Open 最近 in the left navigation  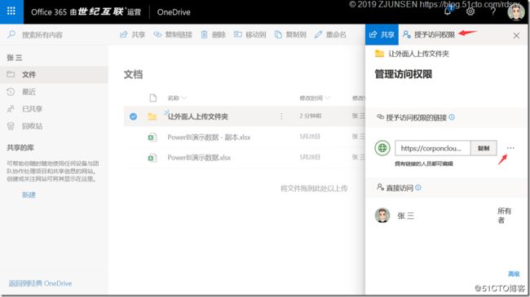pyautogui.click(x=54, y=92)
